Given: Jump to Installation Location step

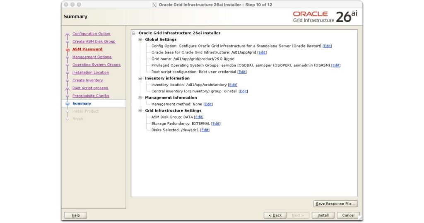Looking at the screenshot, I should (91, 73).
